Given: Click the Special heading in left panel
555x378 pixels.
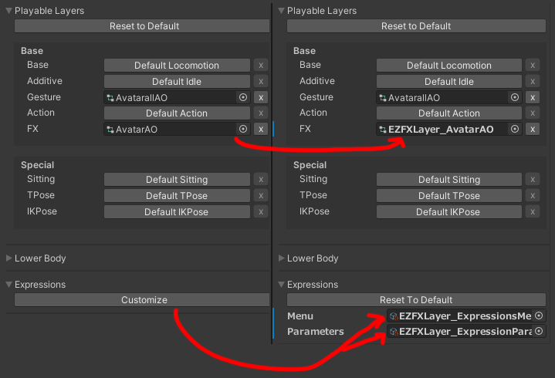Looking at the screenshot, I should 37,165.
